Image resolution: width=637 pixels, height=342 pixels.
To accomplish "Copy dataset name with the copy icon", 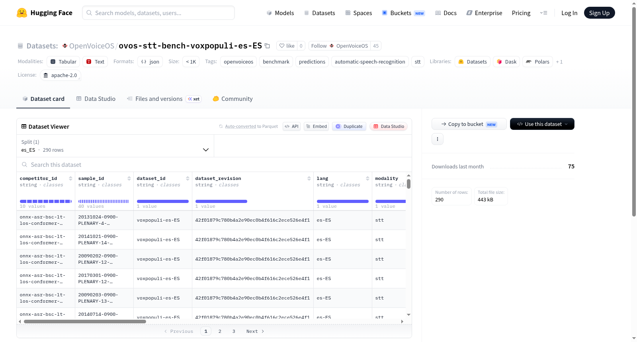I will 268,46.
